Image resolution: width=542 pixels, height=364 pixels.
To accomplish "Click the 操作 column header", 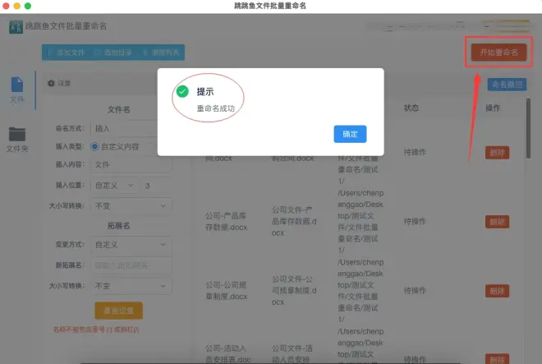I will coord(493,108).
